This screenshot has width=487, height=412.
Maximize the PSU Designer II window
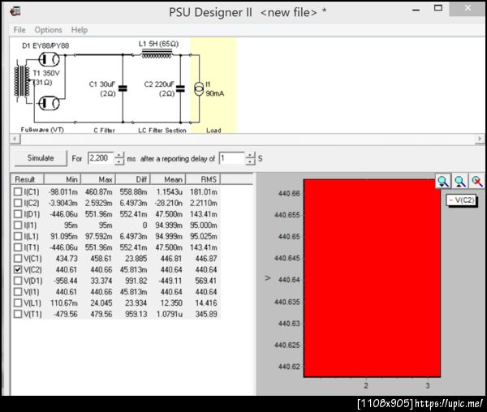tap(438, 9)
